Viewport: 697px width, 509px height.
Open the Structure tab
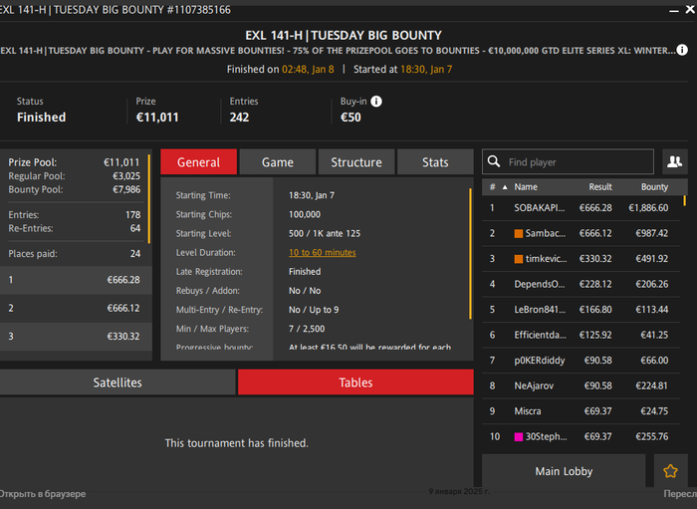[x=356, y=162]
